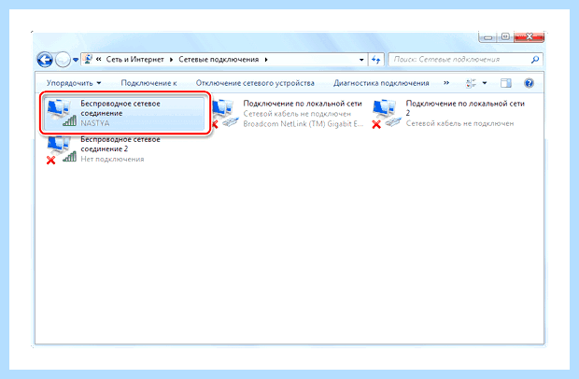Image resolution: width=579 pixels, height=379 pixels.
Task: Click the Back navigation arrow
Action: point(45,60)
